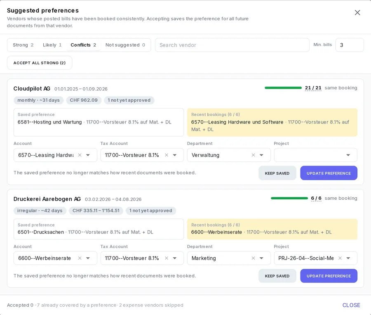
Task: Clear Marketing department selection
Action: coord(253,258)
